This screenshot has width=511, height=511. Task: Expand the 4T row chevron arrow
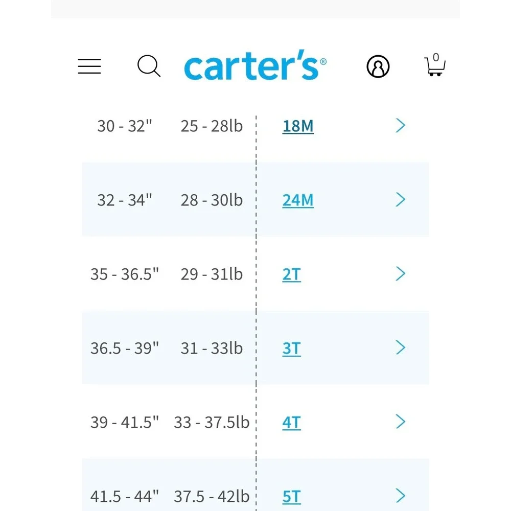401,422
